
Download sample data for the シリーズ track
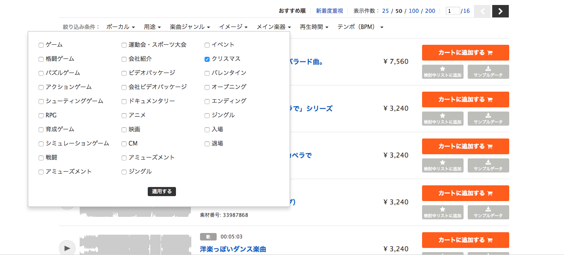(x=488, y=119)
